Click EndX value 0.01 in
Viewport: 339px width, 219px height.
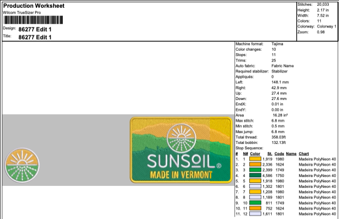point(277,104)
